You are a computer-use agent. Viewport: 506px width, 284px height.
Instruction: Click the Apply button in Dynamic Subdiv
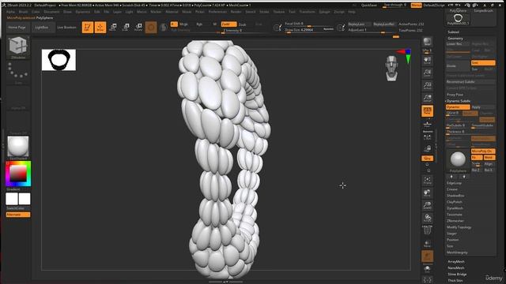483,107
